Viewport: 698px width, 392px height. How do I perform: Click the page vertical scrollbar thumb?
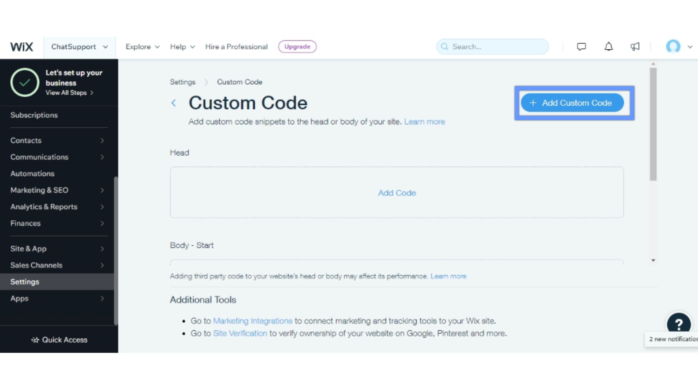pos(653,124)
